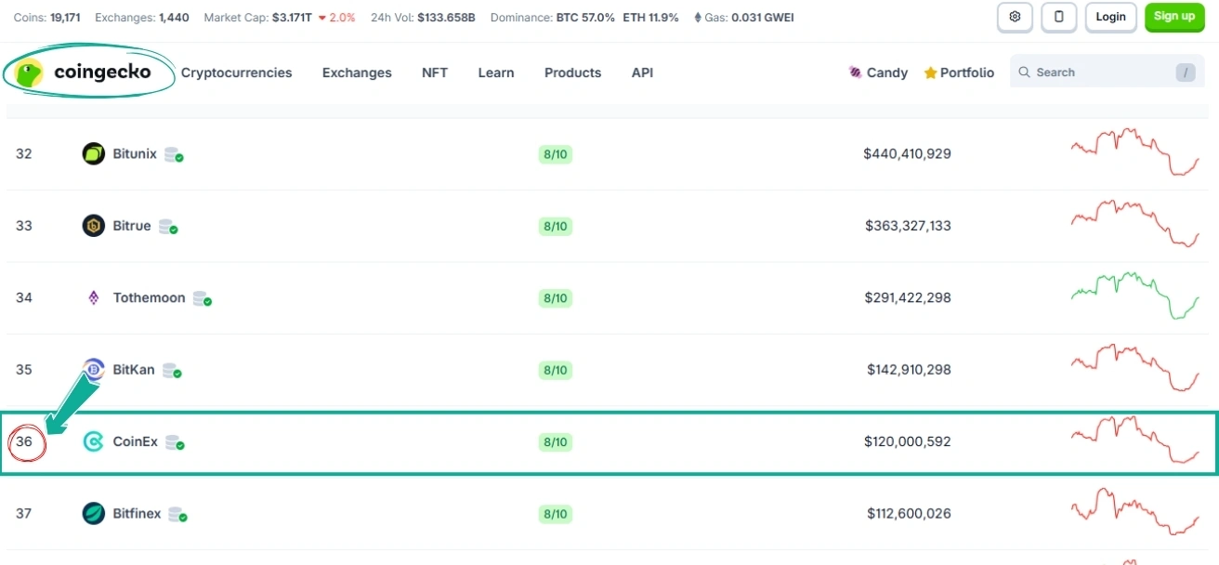The image size is (1219, 565).
Task: Click the Coins count 19,171
Action: coord(67,17)
